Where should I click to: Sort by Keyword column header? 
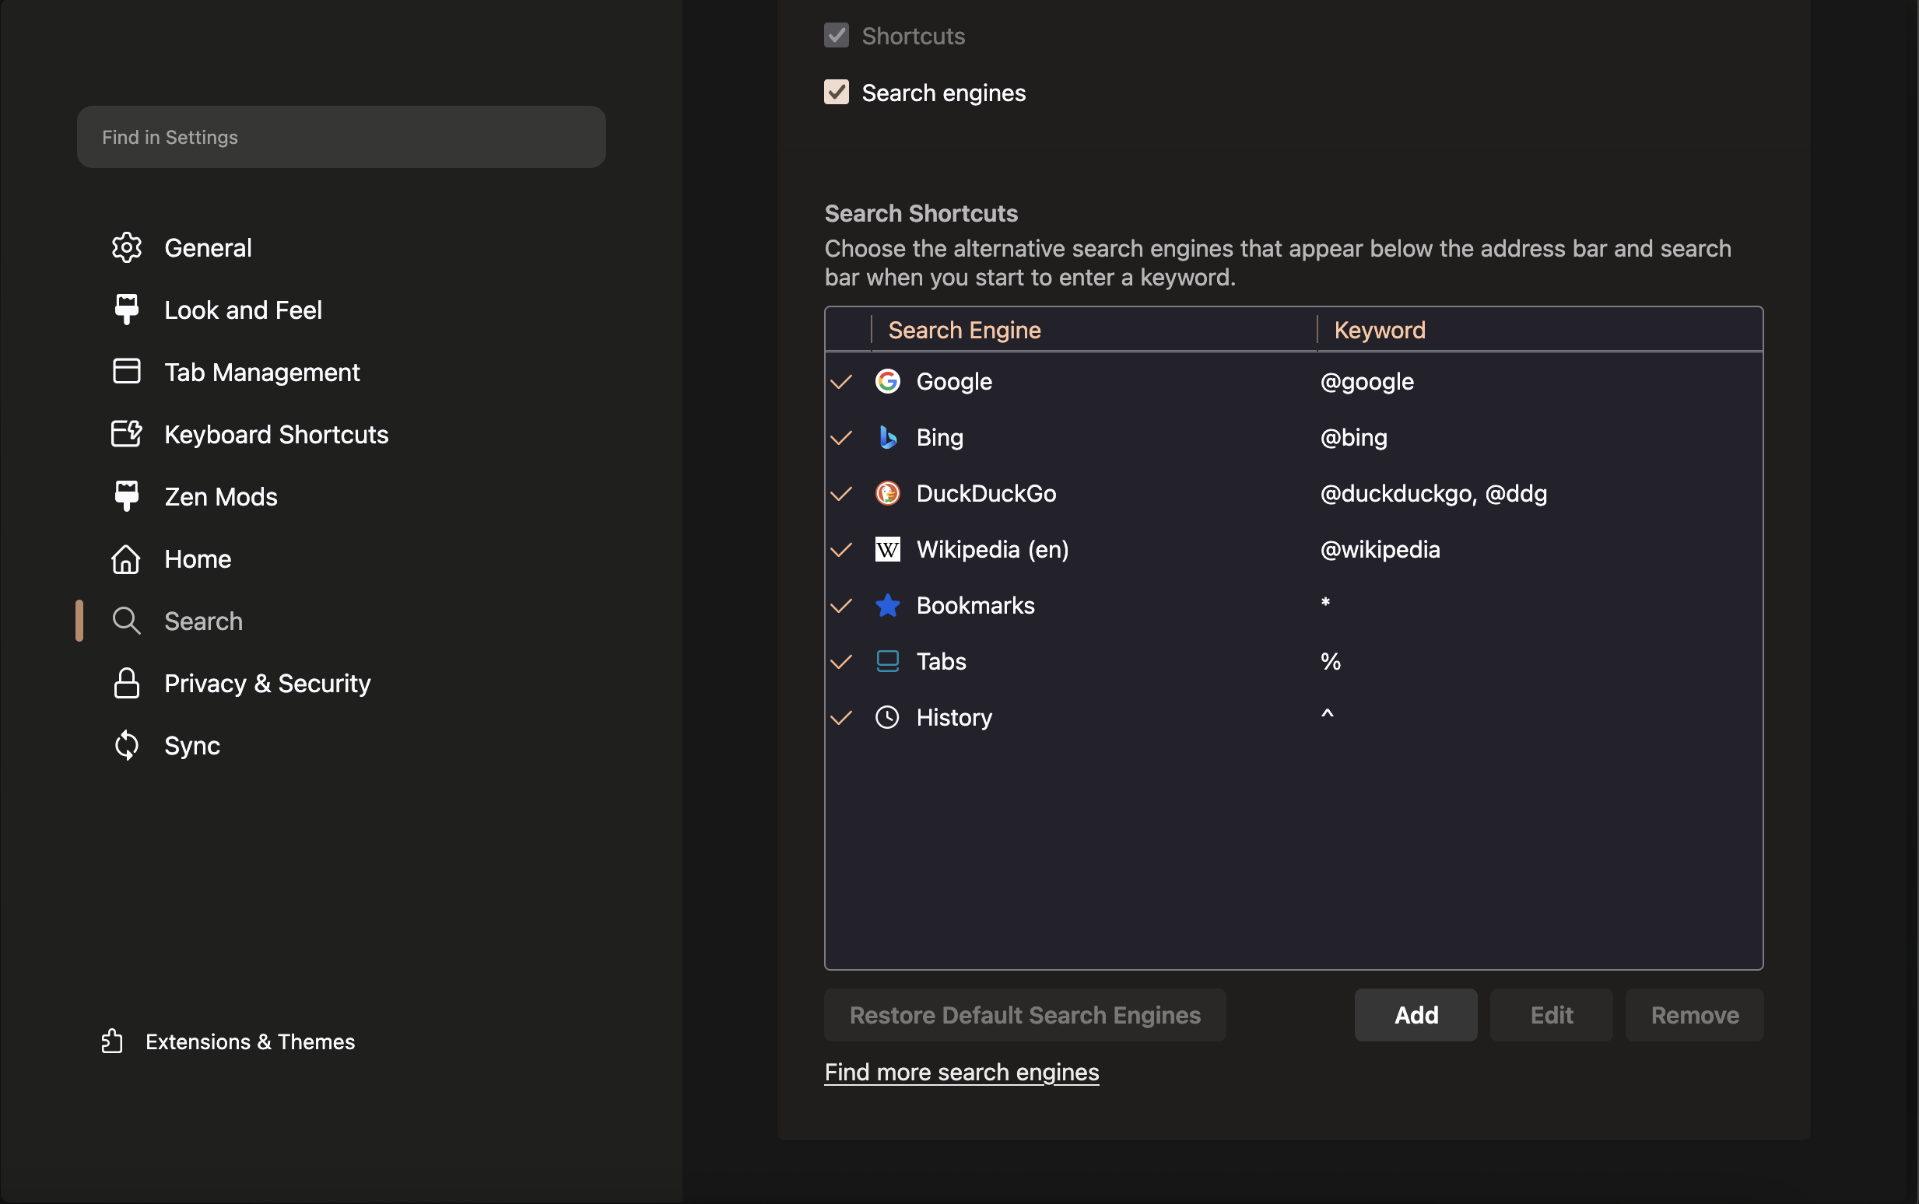tap(1379, 330)
